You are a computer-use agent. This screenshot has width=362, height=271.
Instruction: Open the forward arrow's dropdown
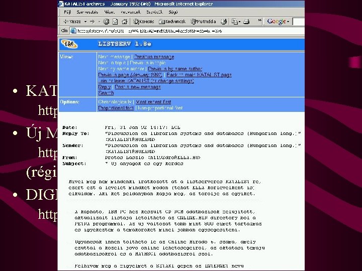[99, 22]
